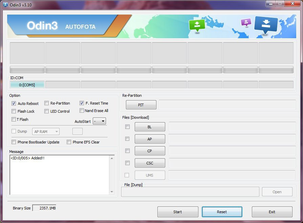Click the BL file button
Image resolution: width=303 pixels, height=223 pixels.
point(150,127)
